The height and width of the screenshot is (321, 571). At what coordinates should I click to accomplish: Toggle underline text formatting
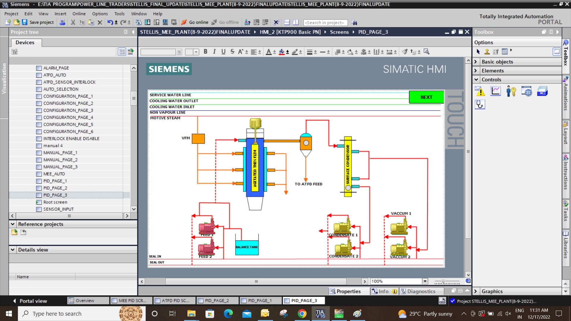[223, 52]
